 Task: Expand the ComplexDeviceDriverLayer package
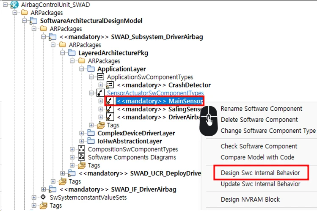tap(82, 133)
